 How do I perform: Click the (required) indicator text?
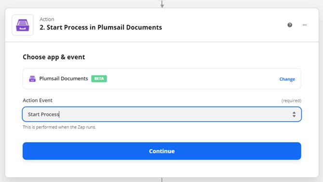click(x=291, y=101)
